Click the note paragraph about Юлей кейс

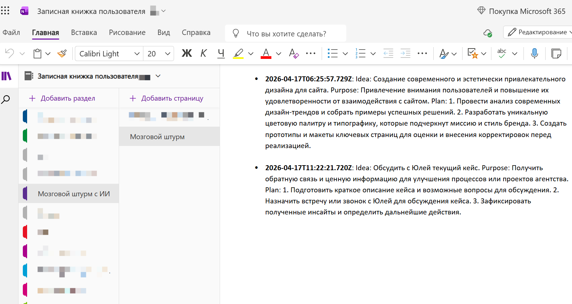coord(417,190)
